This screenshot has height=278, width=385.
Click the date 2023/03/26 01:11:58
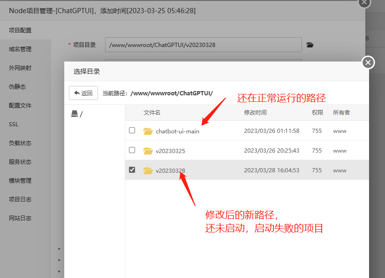pyautogui.click(x=272, y=131)
